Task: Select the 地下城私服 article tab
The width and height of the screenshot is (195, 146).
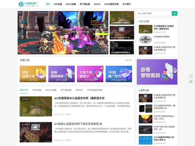Action: pos(66,90)
